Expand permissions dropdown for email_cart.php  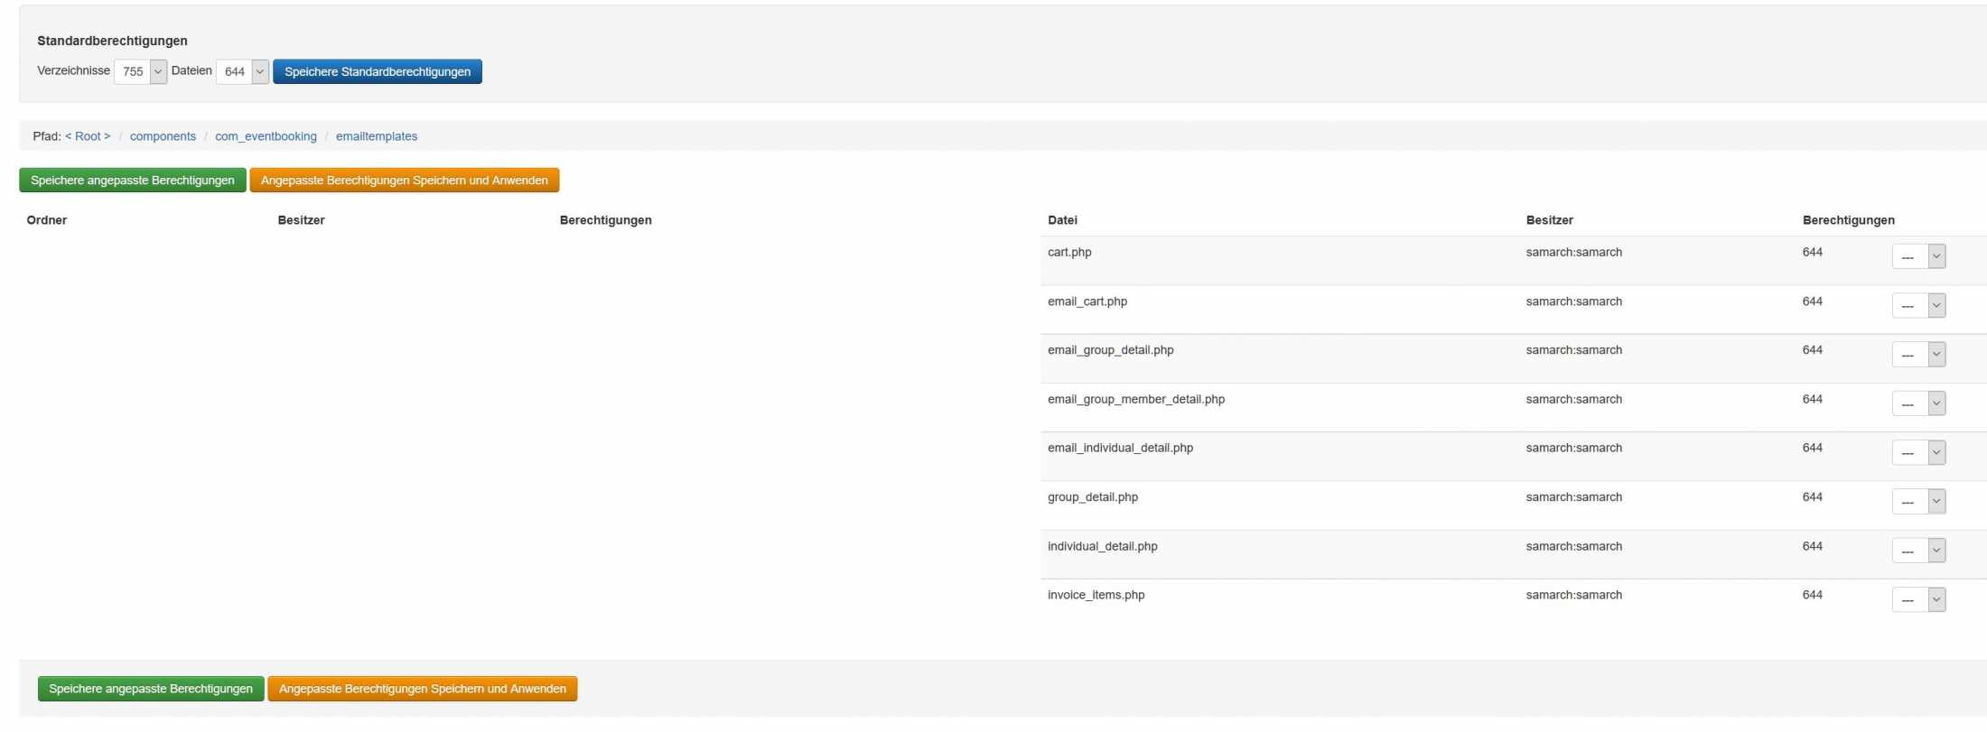[1918, 306]
